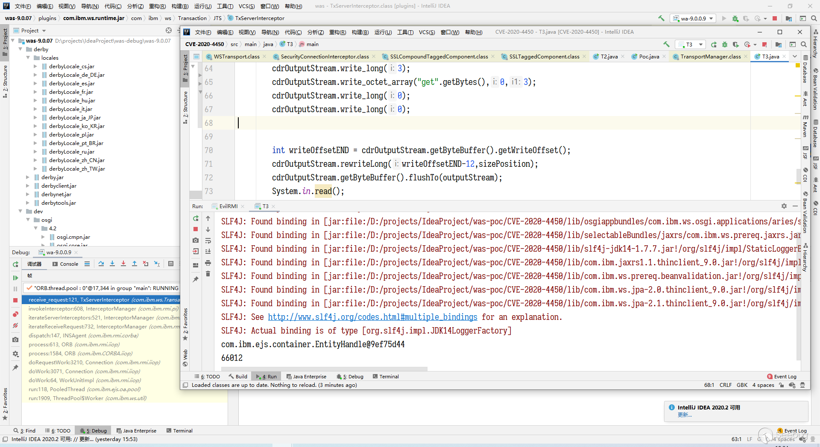Select the EvilRMI run tab

tap(228, 206)
